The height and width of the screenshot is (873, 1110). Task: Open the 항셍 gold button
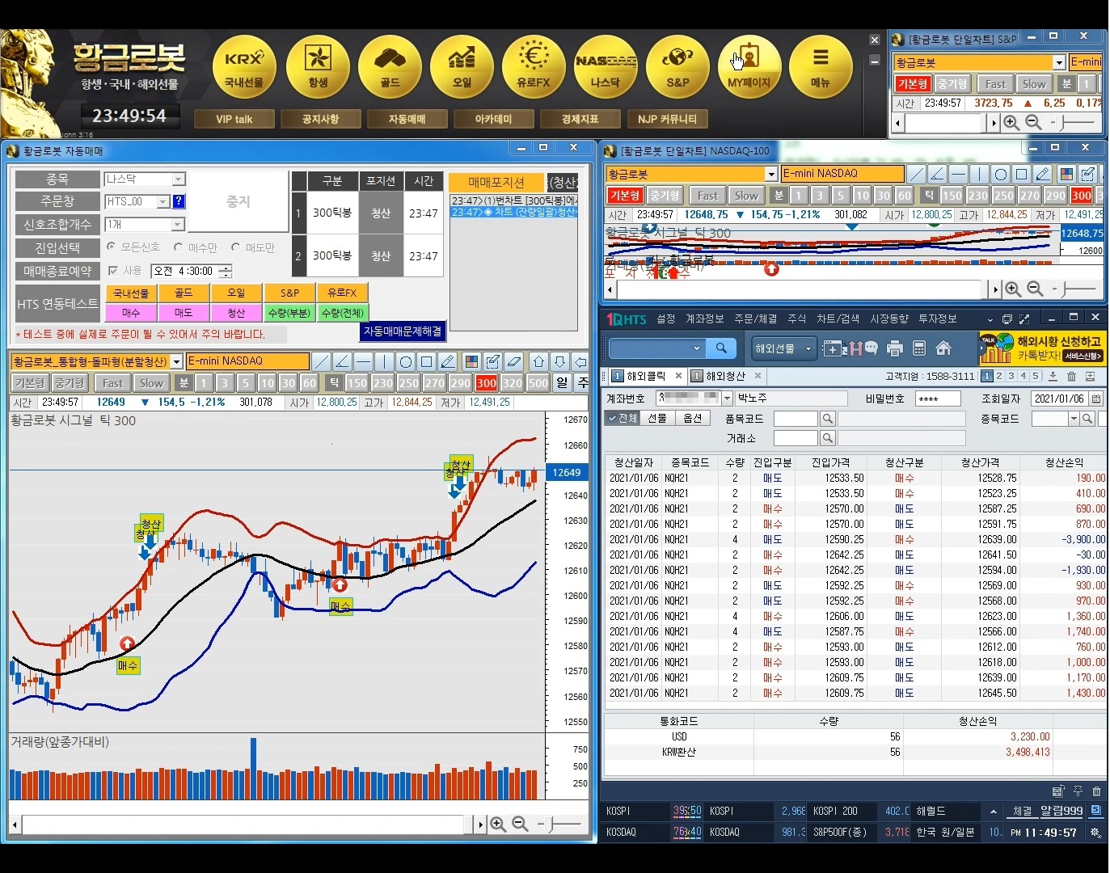[318, 67]
